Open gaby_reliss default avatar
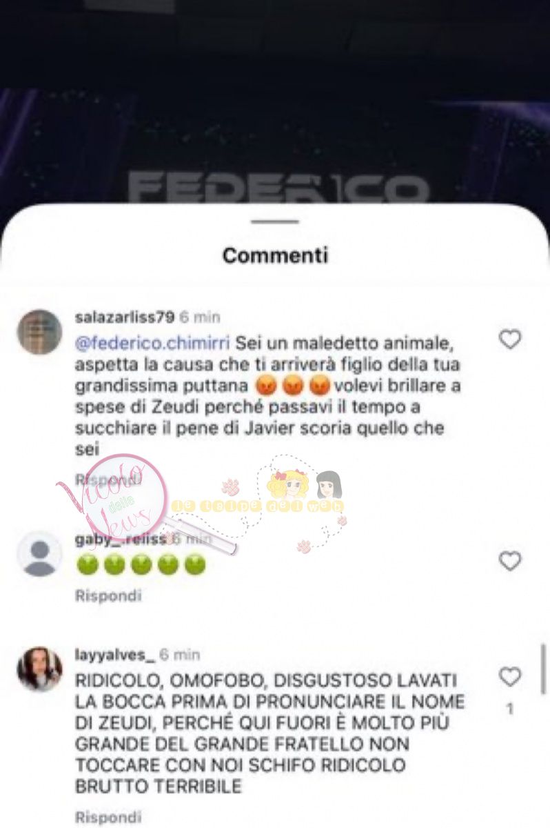This screenshot has width=550, height=828. coord(39,553)
